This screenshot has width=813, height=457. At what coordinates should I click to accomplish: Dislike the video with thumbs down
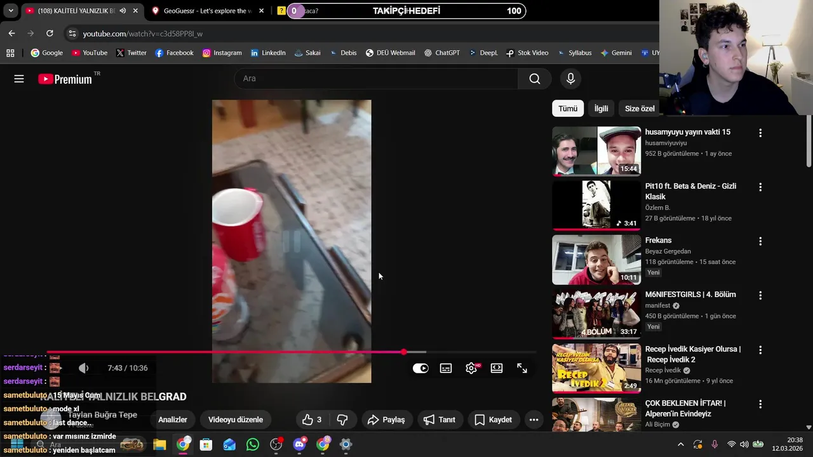click(342, 420)
